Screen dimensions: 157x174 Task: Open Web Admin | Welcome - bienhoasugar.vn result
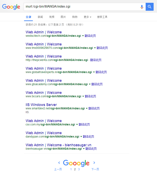tap(59, 145)
